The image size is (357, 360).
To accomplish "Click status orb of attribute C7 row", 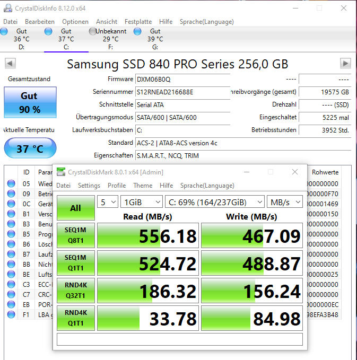I will [11, 294].
